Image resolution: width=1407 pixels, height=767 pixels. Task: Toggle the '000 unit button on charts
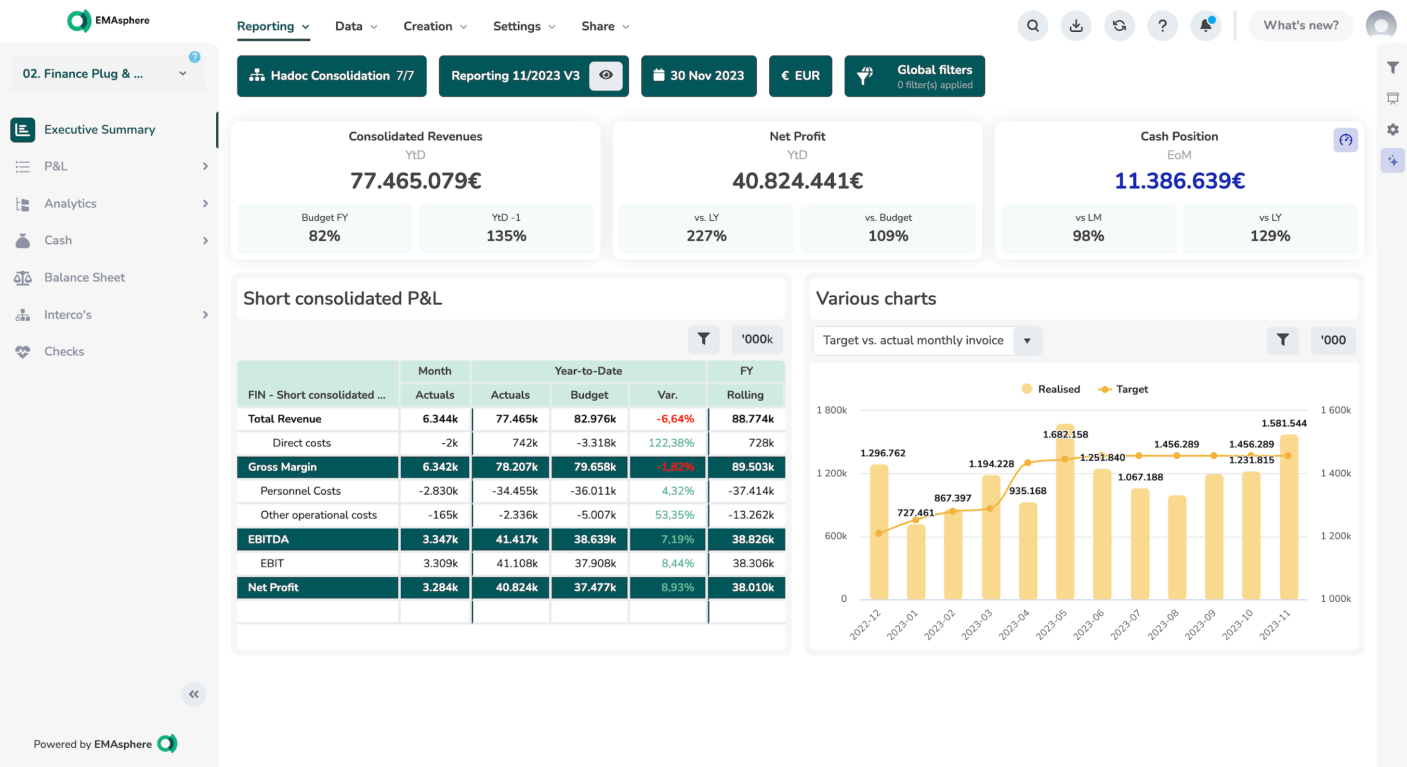tap(1333, 340)
